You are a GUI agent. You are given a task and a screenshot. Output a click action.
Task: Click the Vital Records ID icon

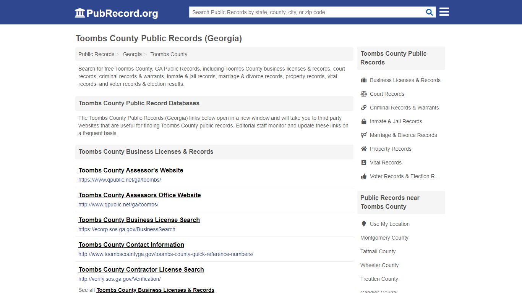pyautogui.click(x=364, y=163)
